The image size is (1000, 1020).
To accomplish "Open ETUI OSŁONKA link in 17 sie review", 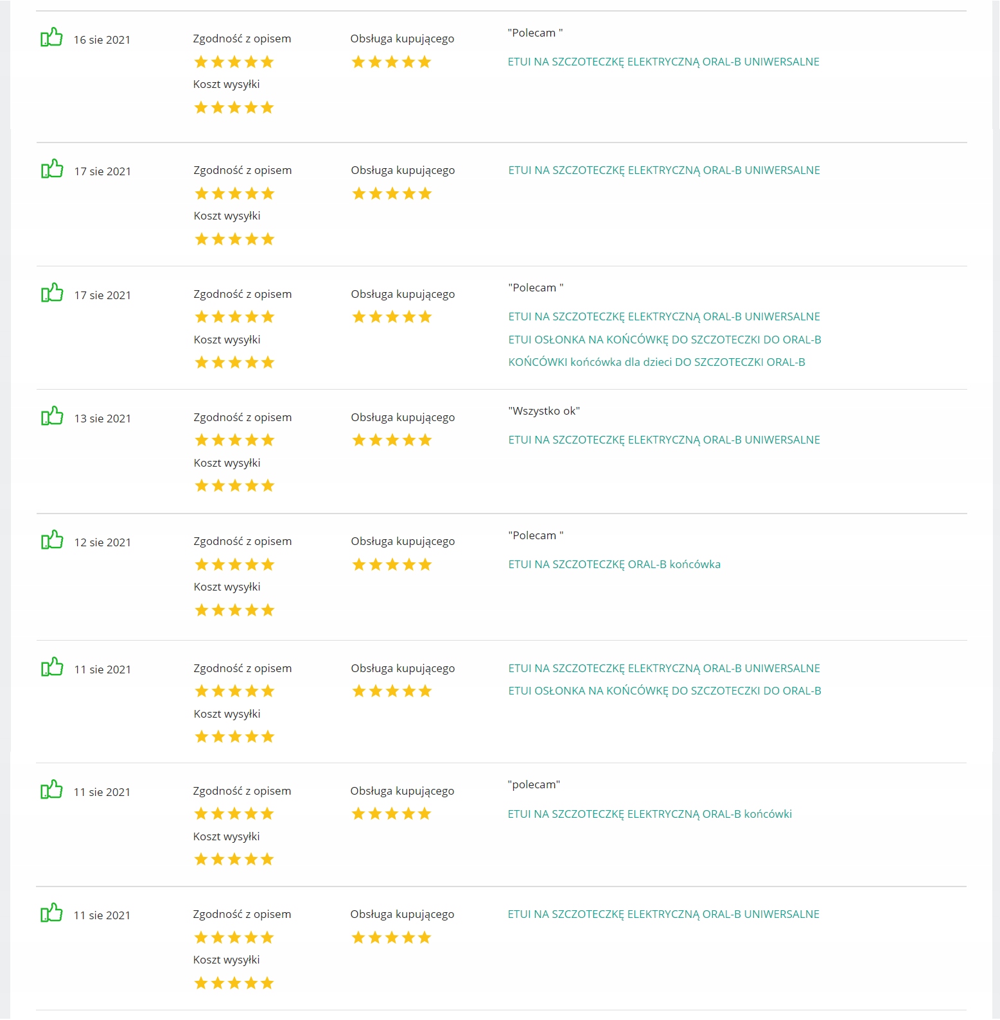I will [x=664, y=340].
